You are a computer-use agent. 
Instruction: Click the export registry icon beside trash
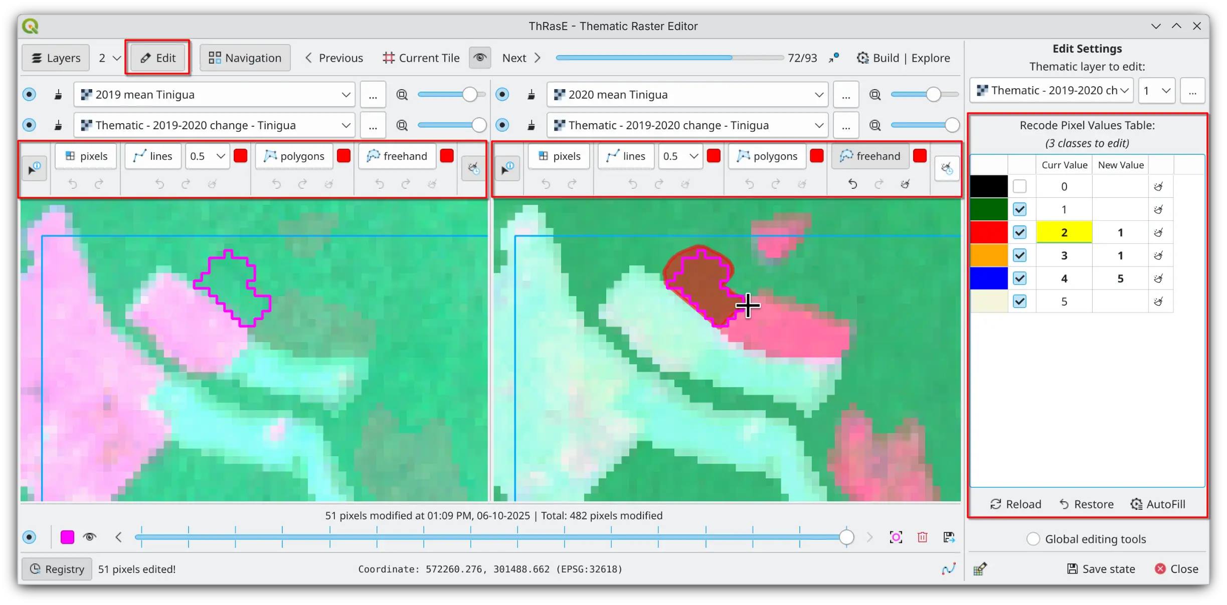[x=948, y=537]
